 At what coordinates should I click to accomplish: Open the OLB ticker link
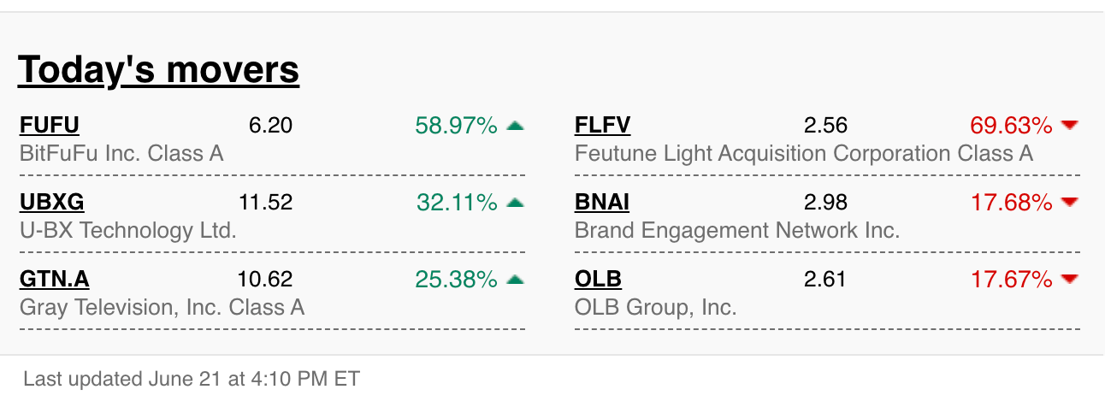click(598, 280)
